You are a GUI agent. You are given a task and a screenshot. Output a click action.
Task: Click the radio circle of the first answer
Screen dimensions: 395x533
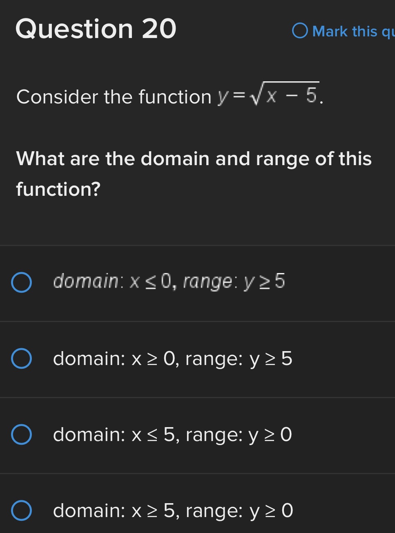point(22,283)
